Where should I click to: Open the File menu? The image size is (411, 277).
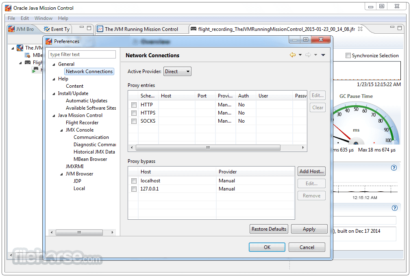coord(11,18)
